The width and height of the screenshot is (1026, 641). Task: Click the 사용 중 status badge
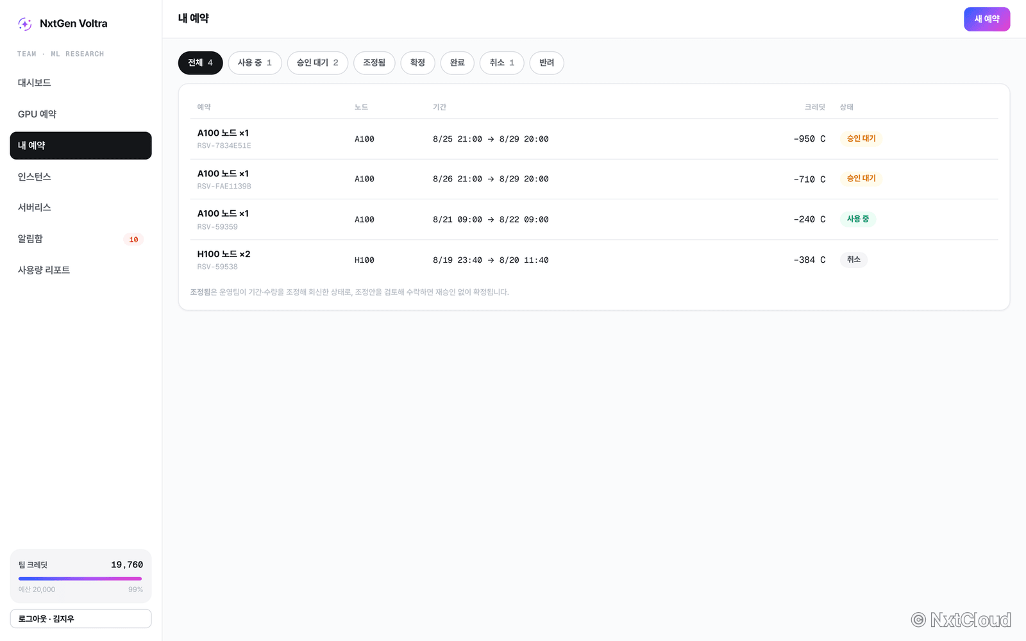tap(858, 219)
